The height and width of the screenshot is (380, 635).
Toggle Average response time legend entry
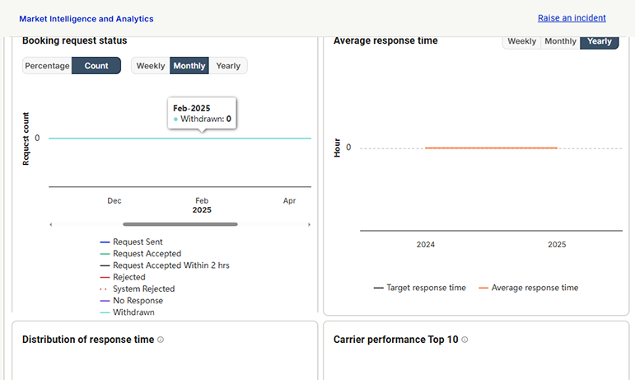tap(529, 288)
